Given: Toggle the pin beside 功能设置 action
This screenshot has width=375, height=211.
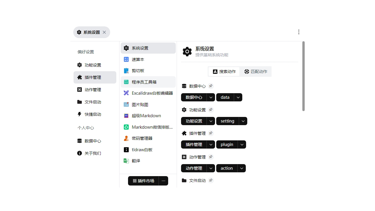Looking at the screenshot, I should [x=211, y=110].
